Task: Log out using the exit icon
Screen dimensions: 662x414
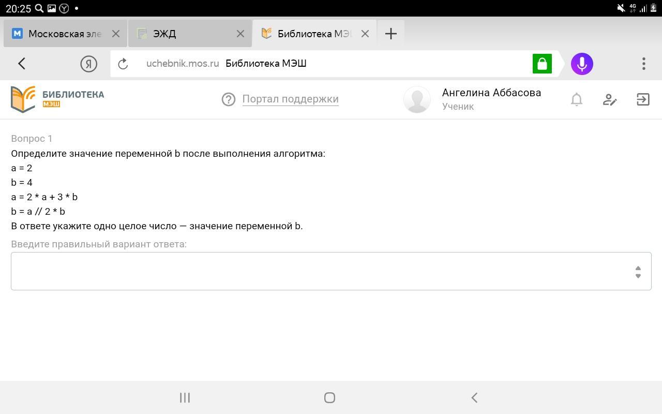Action: point(643,99)
